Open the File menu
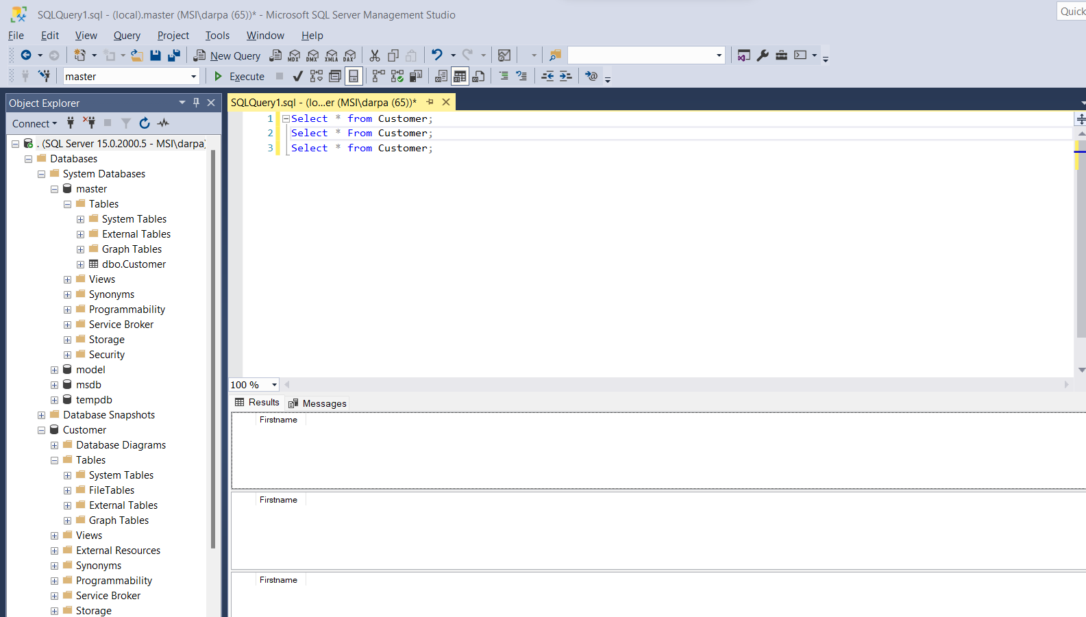1086x617 pixels. coord(16,36)
